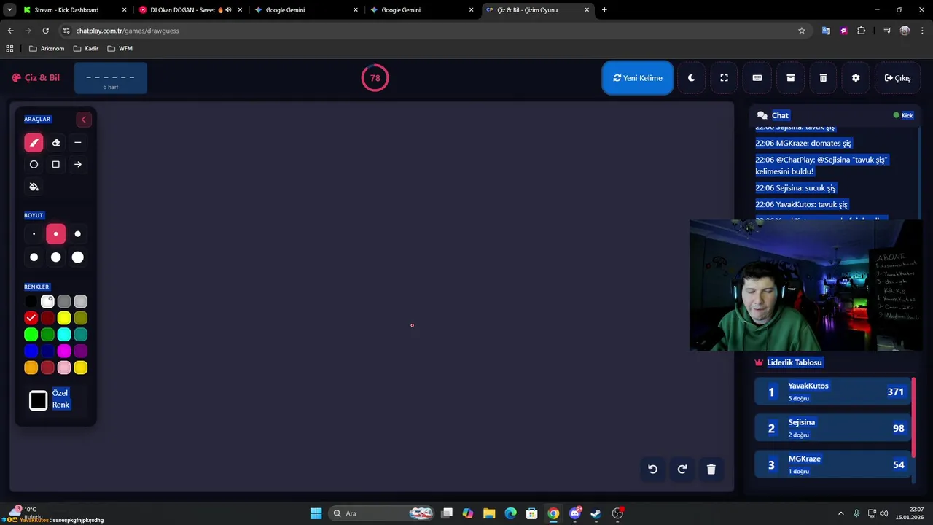Pick the black color swatch

click(31, 301)
